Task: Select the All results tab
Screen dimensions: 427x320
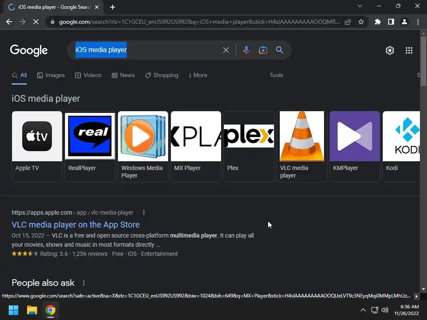Action: click(x=19, y=75)
